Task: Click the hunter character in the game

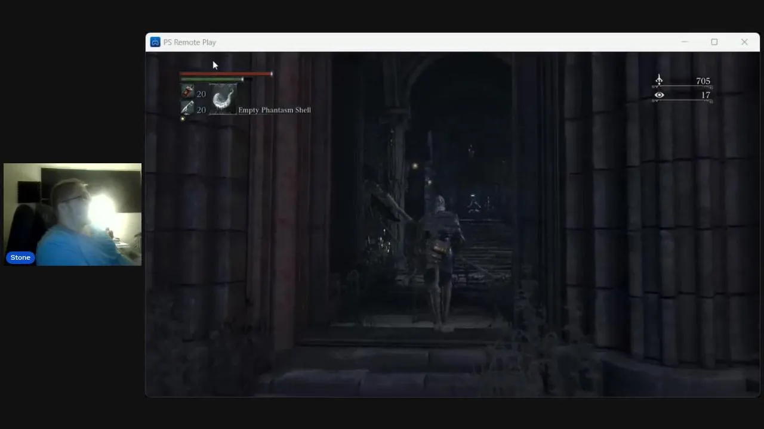Action: click(442, 262)
